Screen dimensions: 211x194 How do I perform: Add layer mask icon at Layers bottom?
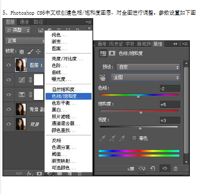(39, 173)
